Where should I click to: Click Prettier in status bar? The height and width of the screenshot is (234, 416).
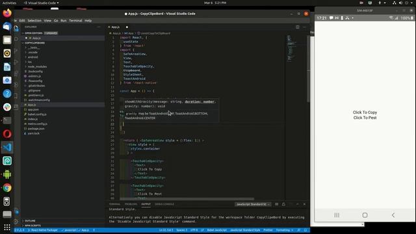coord(268,230)
